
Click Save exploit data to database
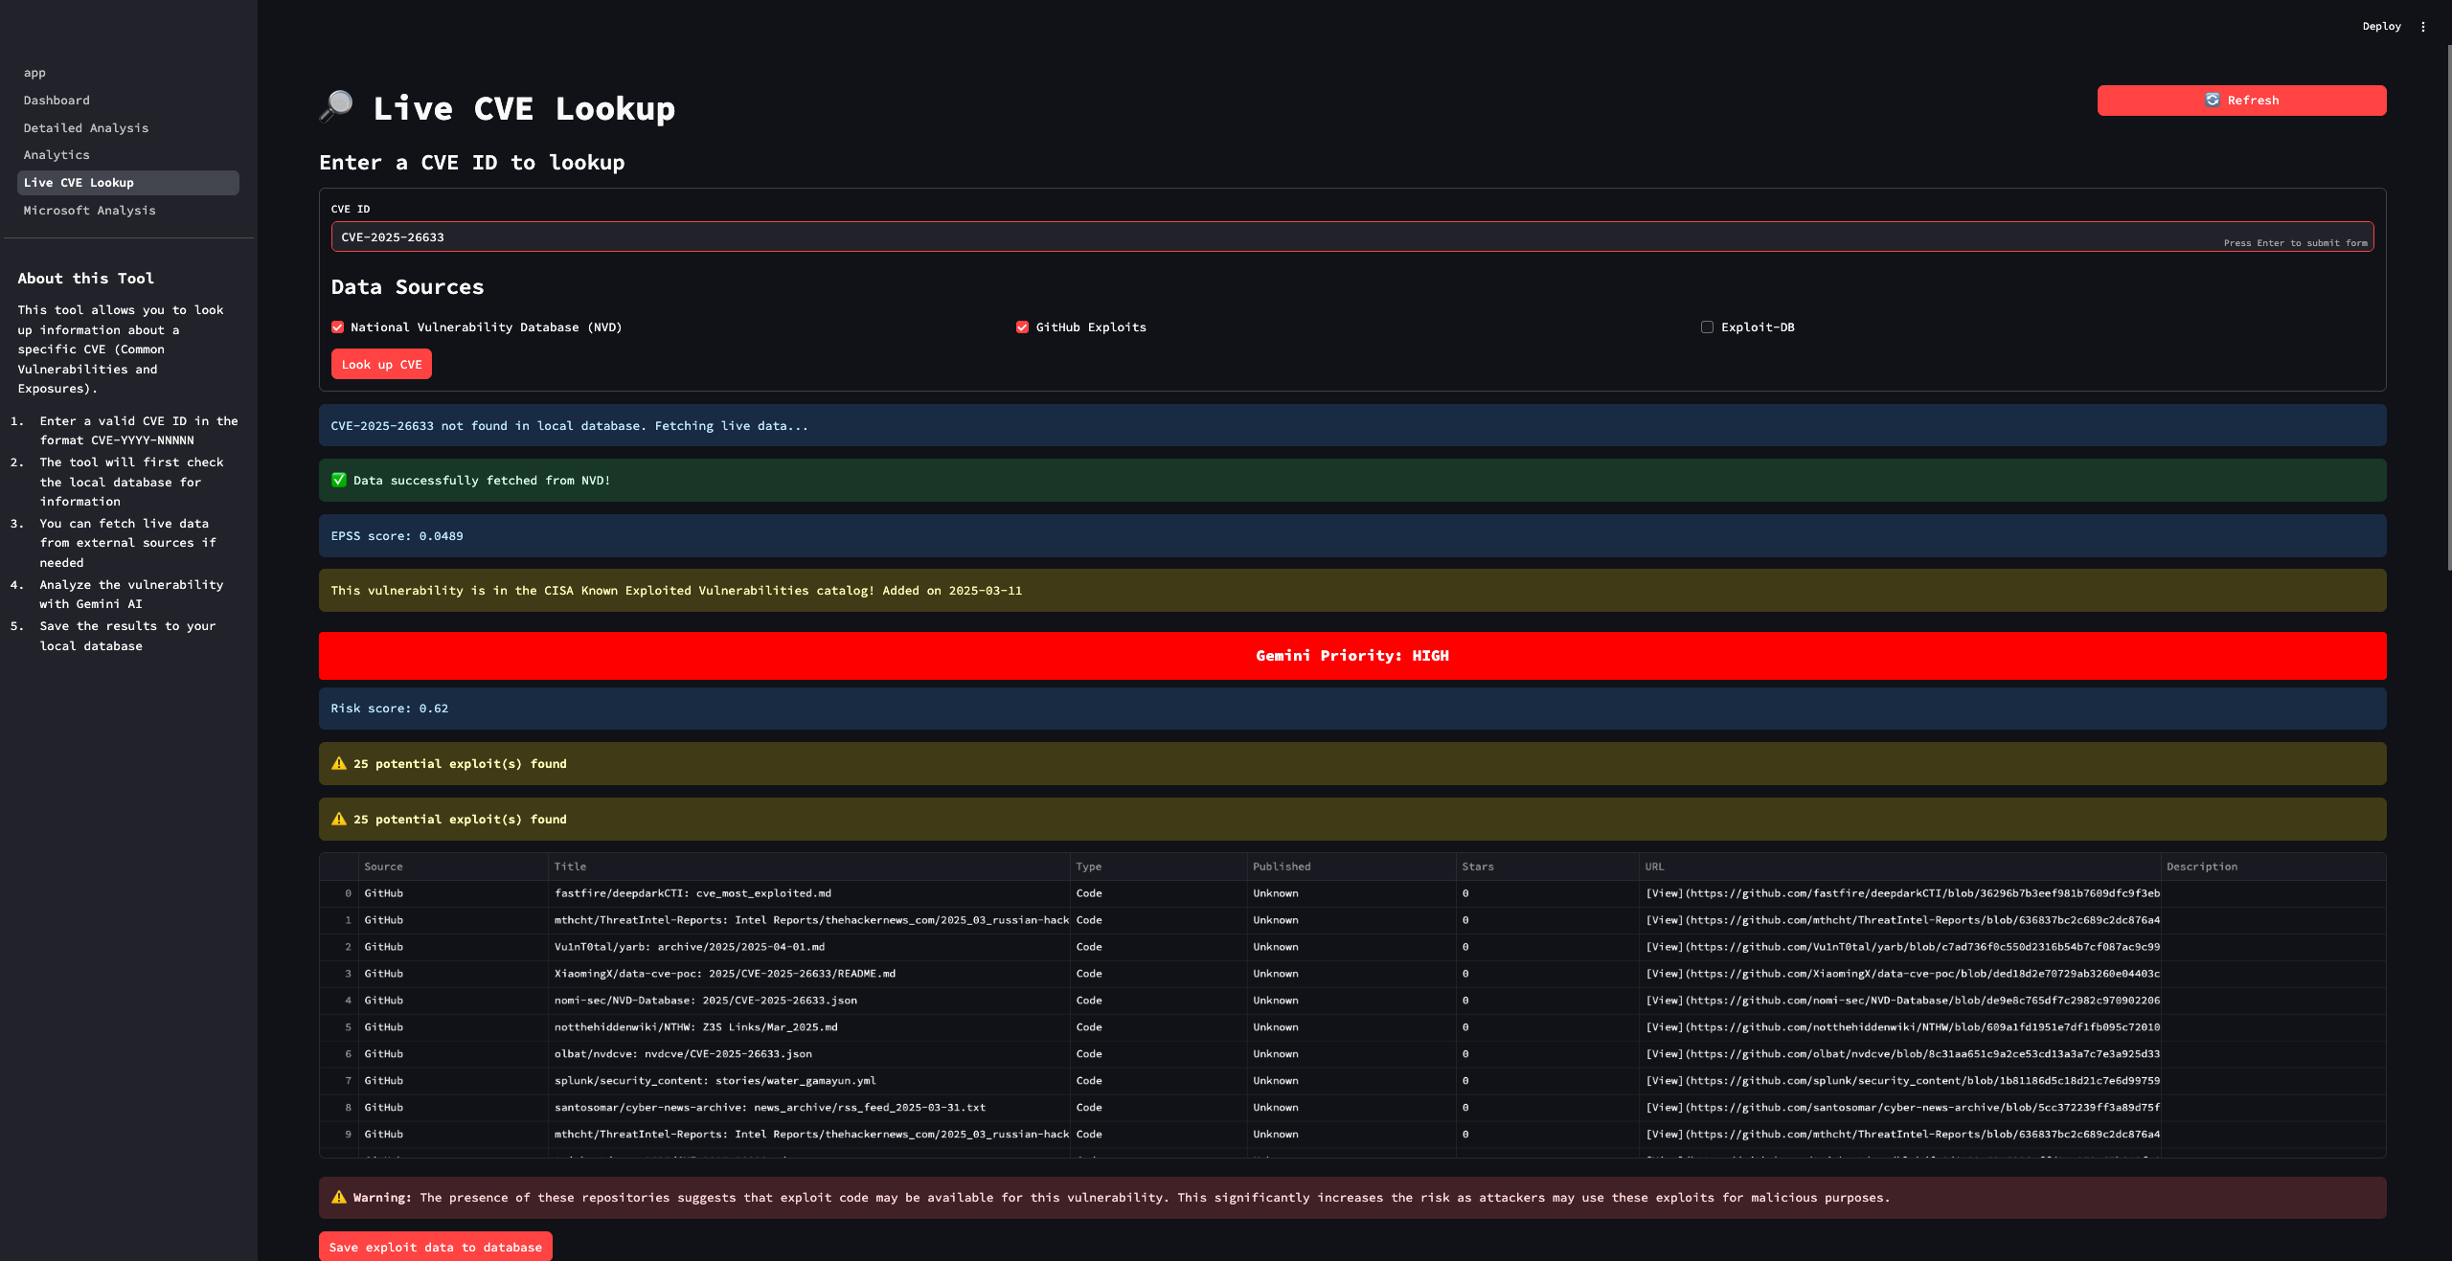coord(435,1247)
